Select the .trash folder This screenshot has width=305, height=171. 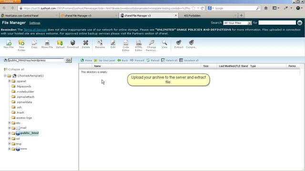pyautogui.click(x=20, y=113)
